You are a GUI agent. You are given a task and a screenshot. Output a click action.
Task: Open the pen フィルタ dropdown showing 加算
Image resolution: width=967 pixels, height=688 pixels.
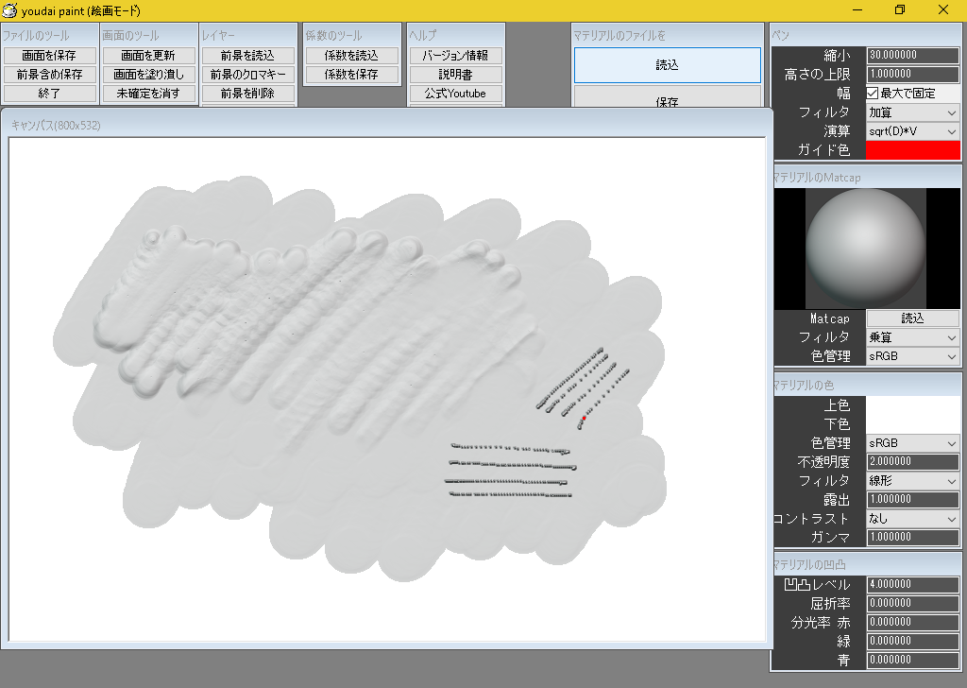[912, 112]
